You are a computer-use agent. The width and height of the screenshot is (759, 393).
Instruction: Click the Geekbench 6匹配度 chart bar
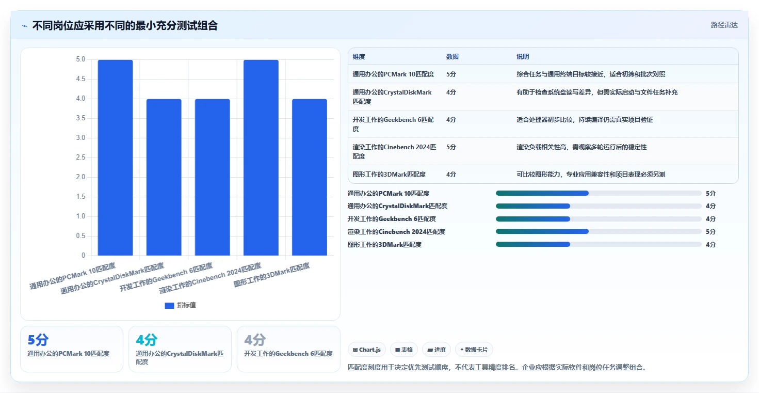click(212, 177)
